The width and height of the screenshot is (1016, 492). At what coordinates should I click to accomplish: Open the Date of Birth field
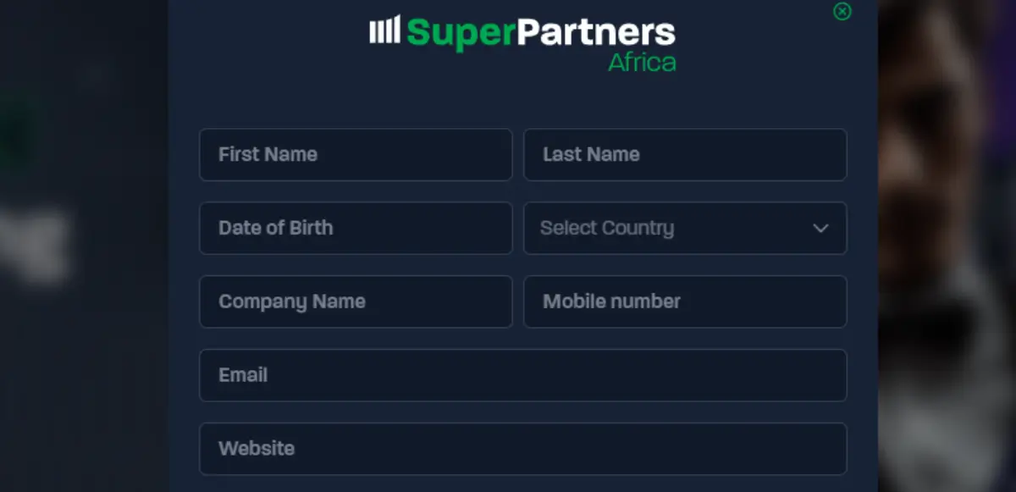coord(356,228)
